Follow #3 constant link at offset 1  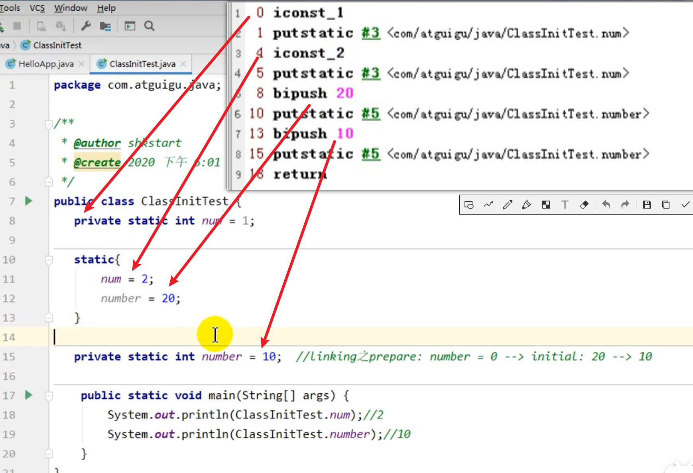click(x=370, y=33)
